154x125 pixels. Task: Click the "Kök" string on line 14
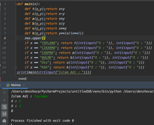pos(45,67)
